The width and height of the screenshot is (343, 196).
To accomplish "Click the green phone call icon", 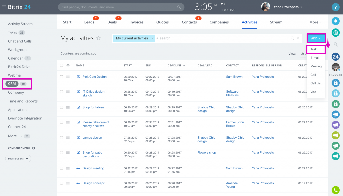I will tap(335, 190).
